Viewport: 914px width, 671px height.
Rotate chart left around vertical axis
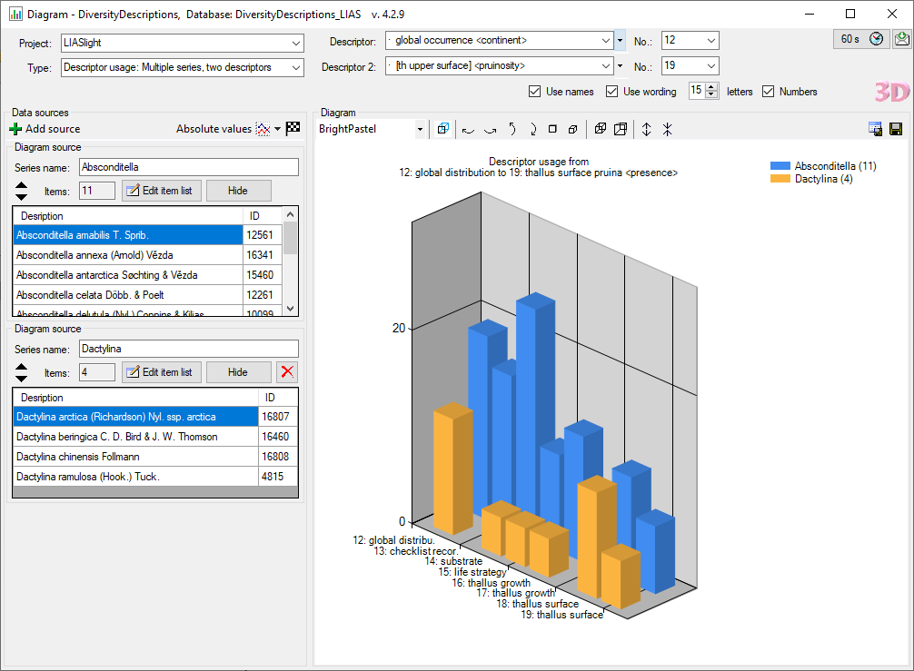(x=468, y=129)
